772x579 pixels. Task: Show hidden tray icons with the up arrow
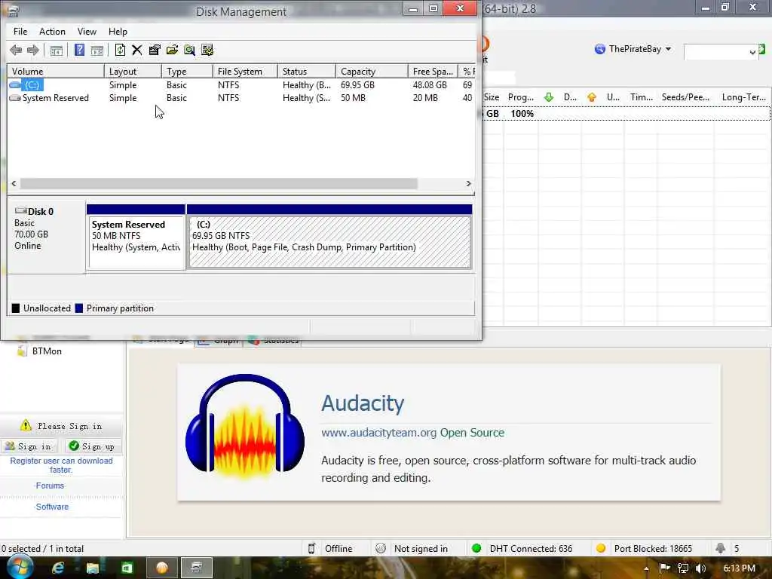pyautogui.click(x=646, y=568)
